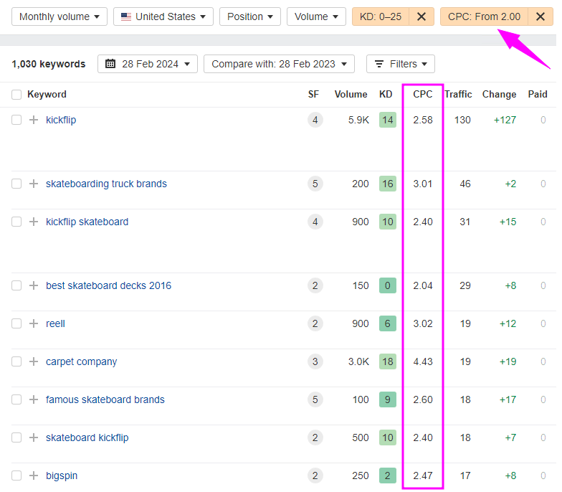Open the 28 Feb 2024 date picker
Image resolution: width=562 pixels, height=492 pixels.
click(148, 64)
